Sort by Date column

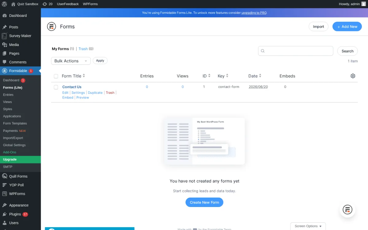pos(255,76)
